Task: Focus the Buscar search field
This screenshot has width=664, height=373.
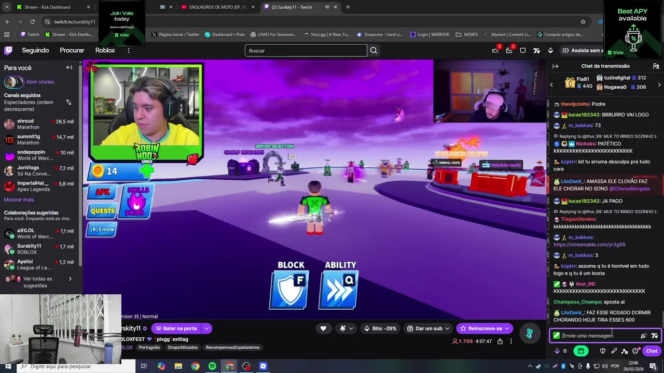Action: [306, 50]
